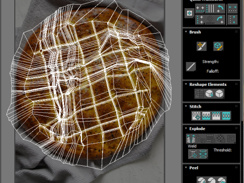Click Stitch To Target icon

coord(196,116)
